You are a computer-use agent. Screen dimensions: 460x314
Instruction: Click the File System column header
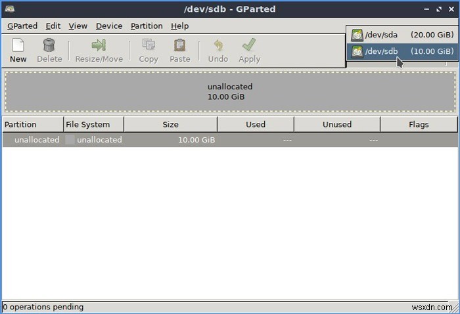pyautogui.click(x=93, y=125)
